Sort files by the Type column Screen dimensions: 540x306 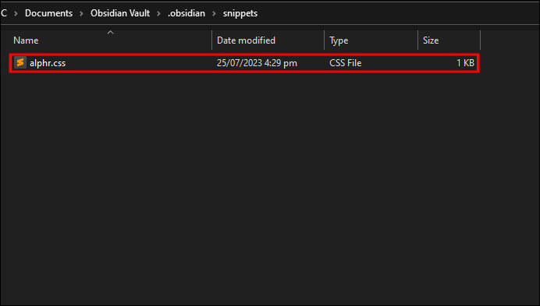(371, 40)
